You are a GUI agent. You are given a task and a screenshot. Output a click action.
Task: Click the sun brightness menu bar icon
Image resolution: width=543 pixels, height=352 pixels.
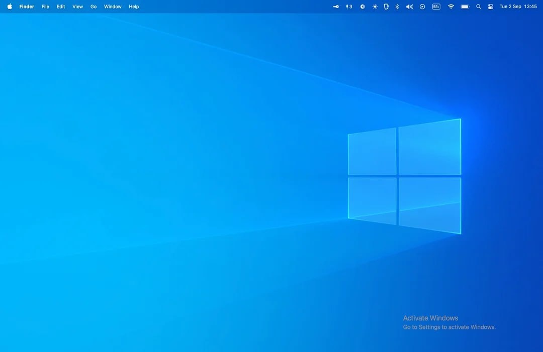point(375,7)
